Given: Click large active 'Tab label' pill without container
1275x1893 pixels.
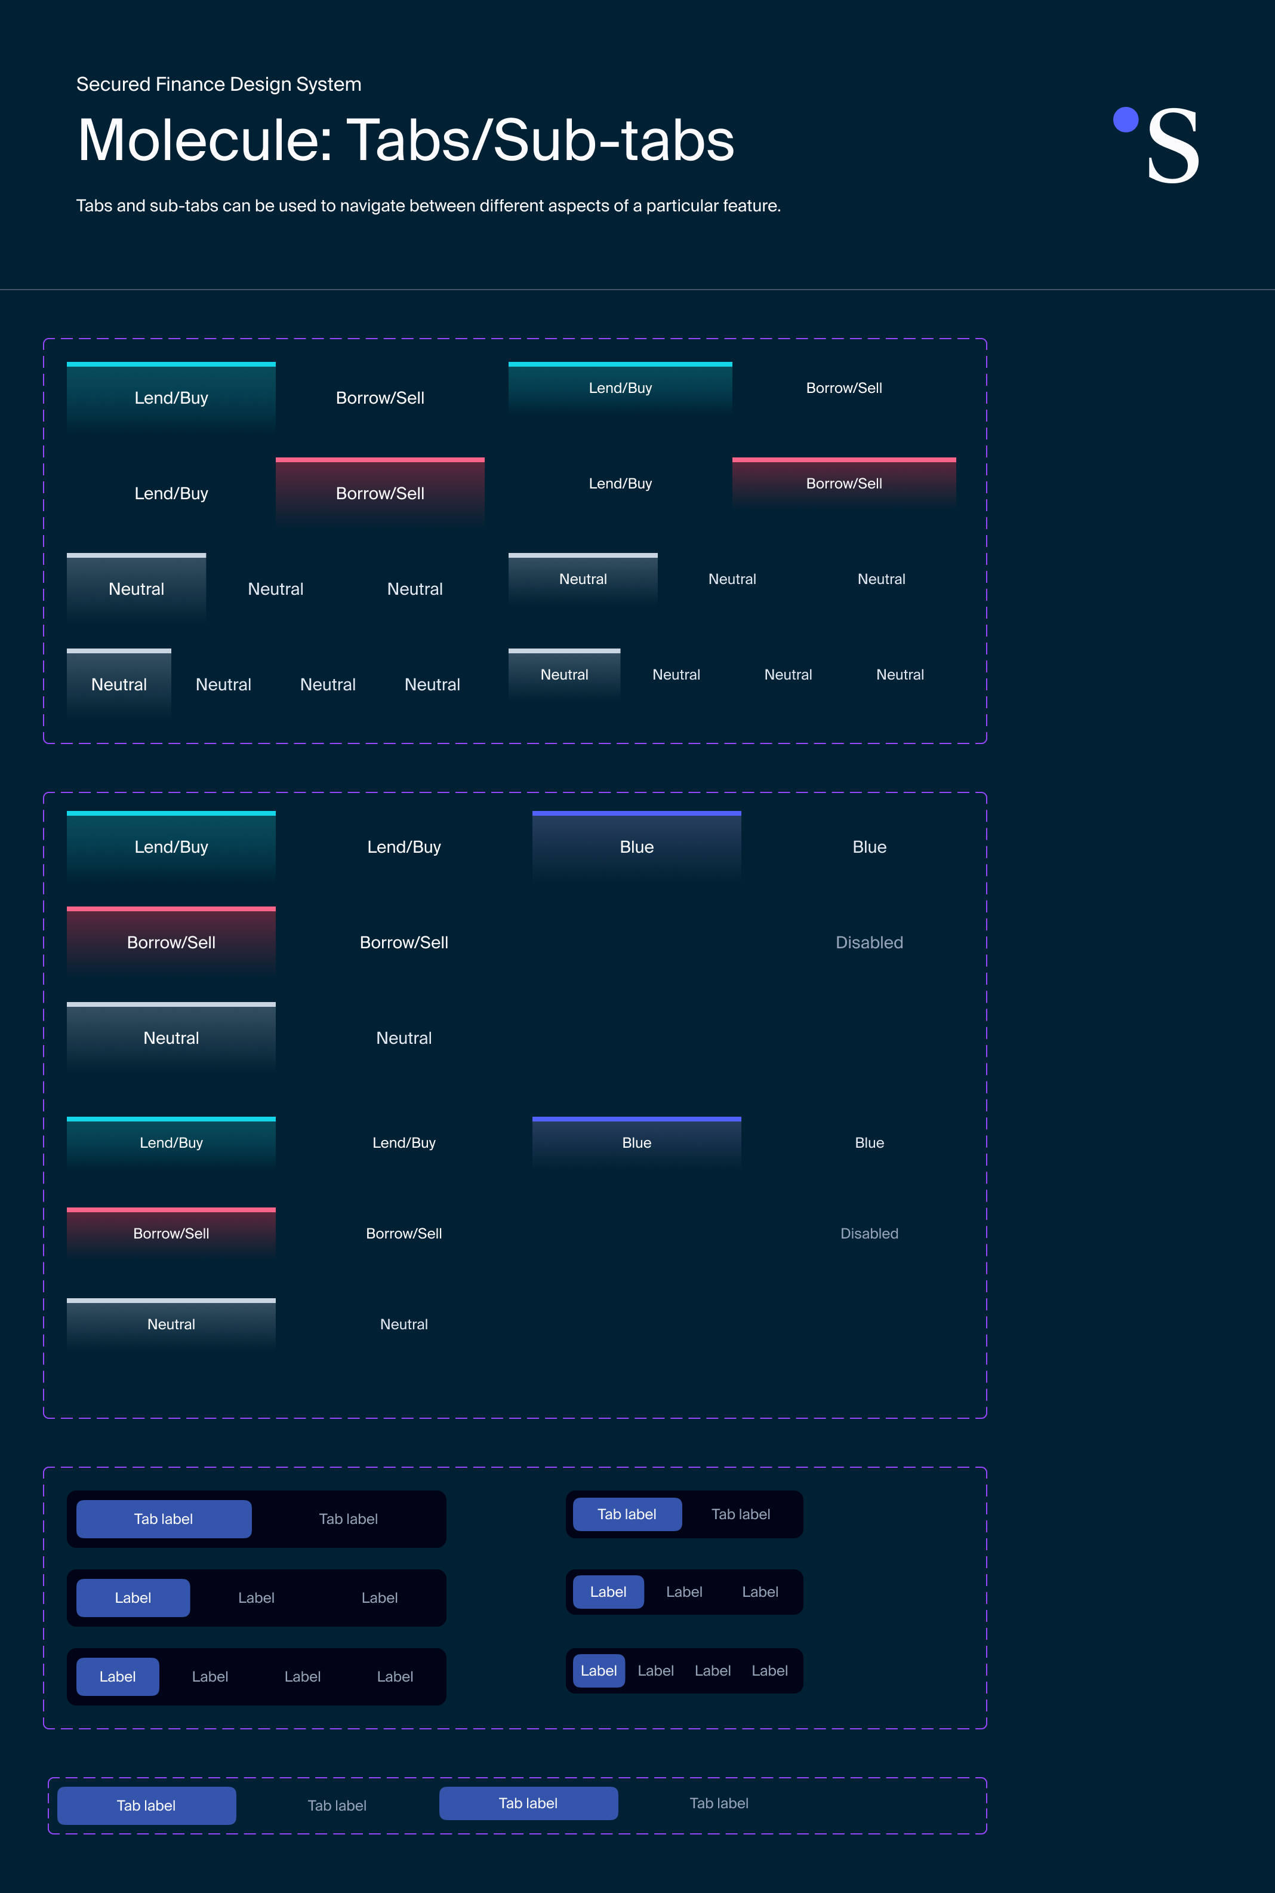Looking at the screenshot, I should tap(146, 1805).
